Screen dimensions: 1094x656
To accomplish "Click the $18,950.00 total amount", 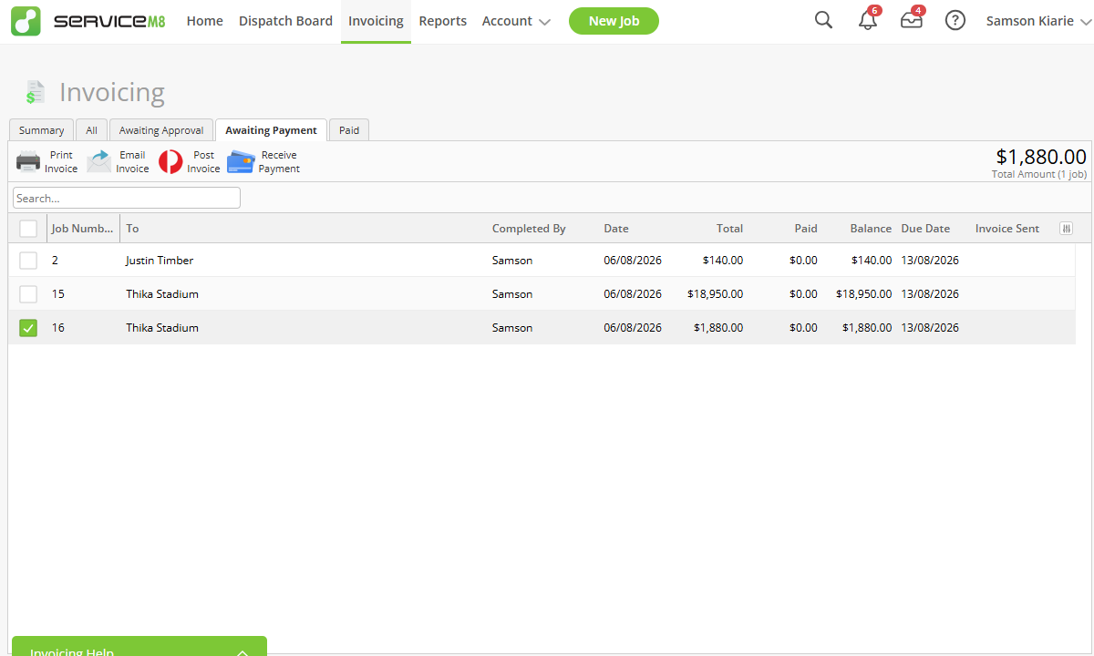I will point(716,294).
